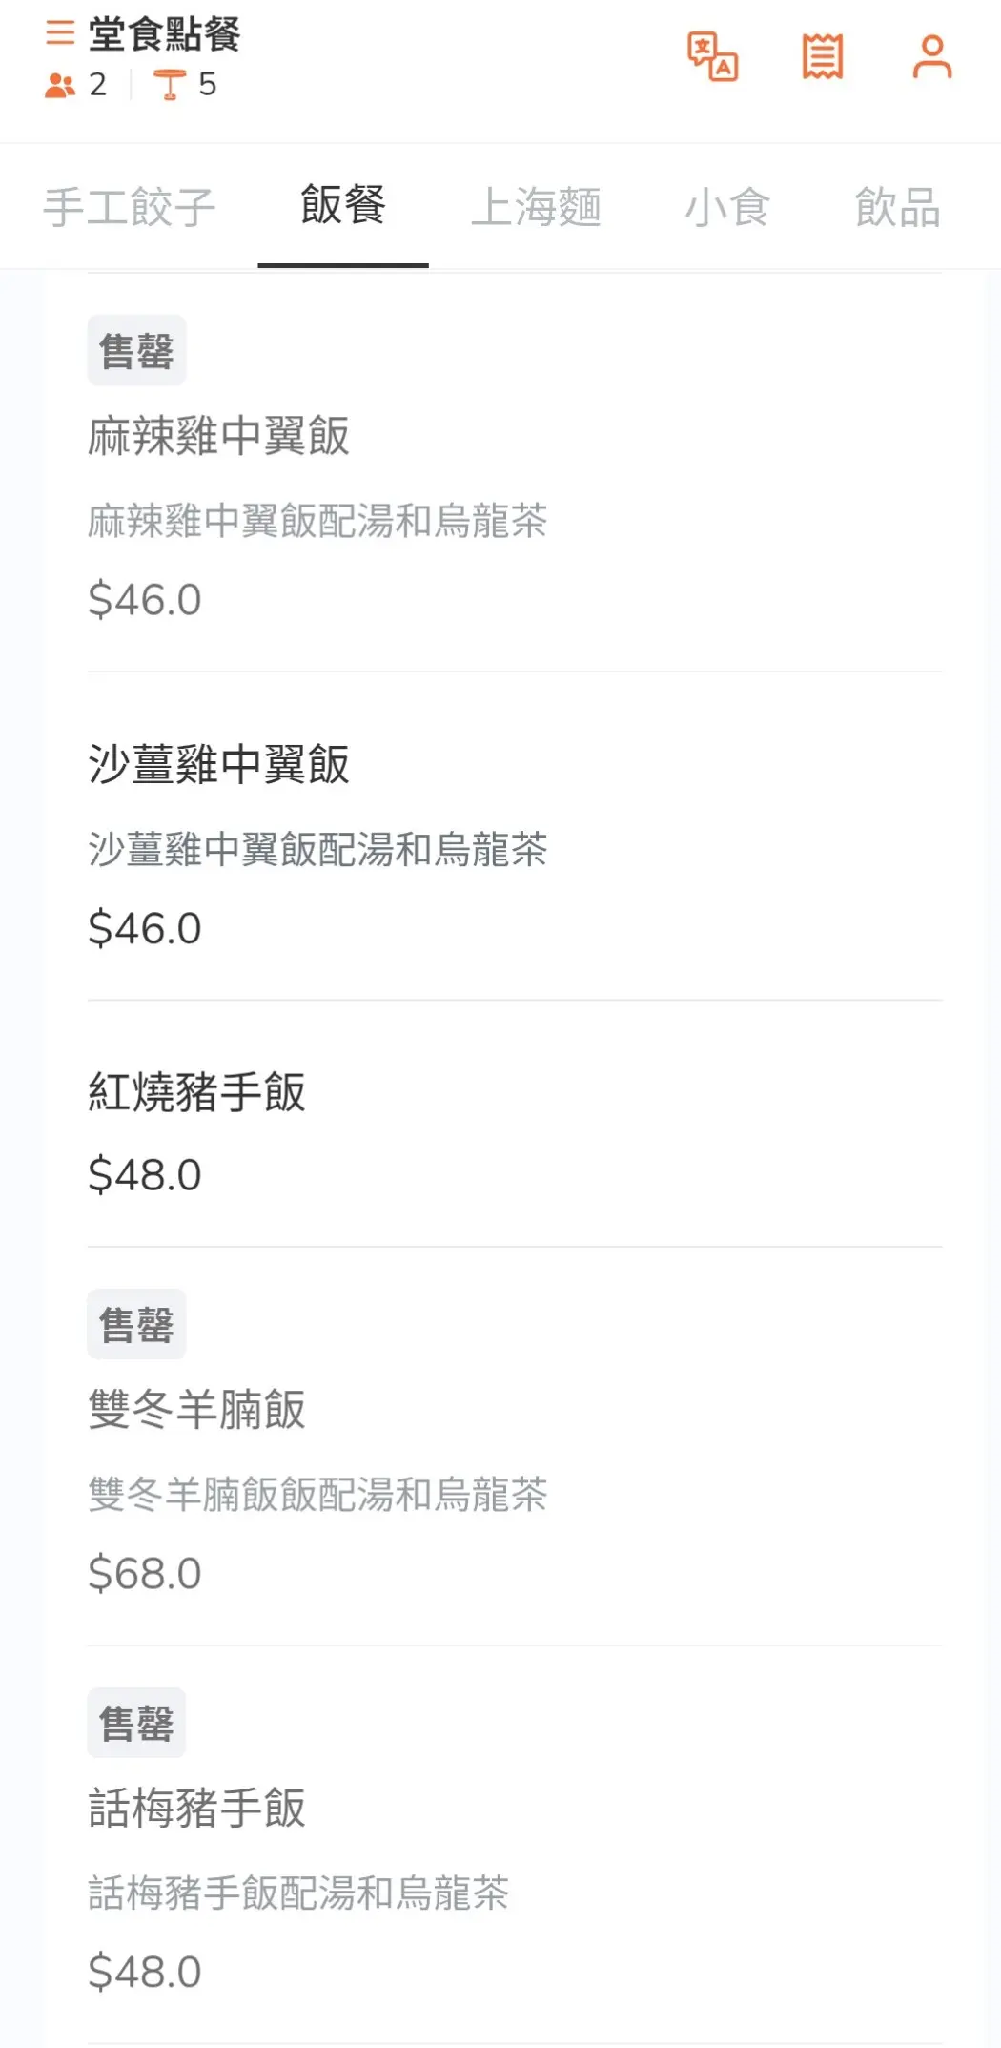Tap the language translate icon

tap(712, 57)
